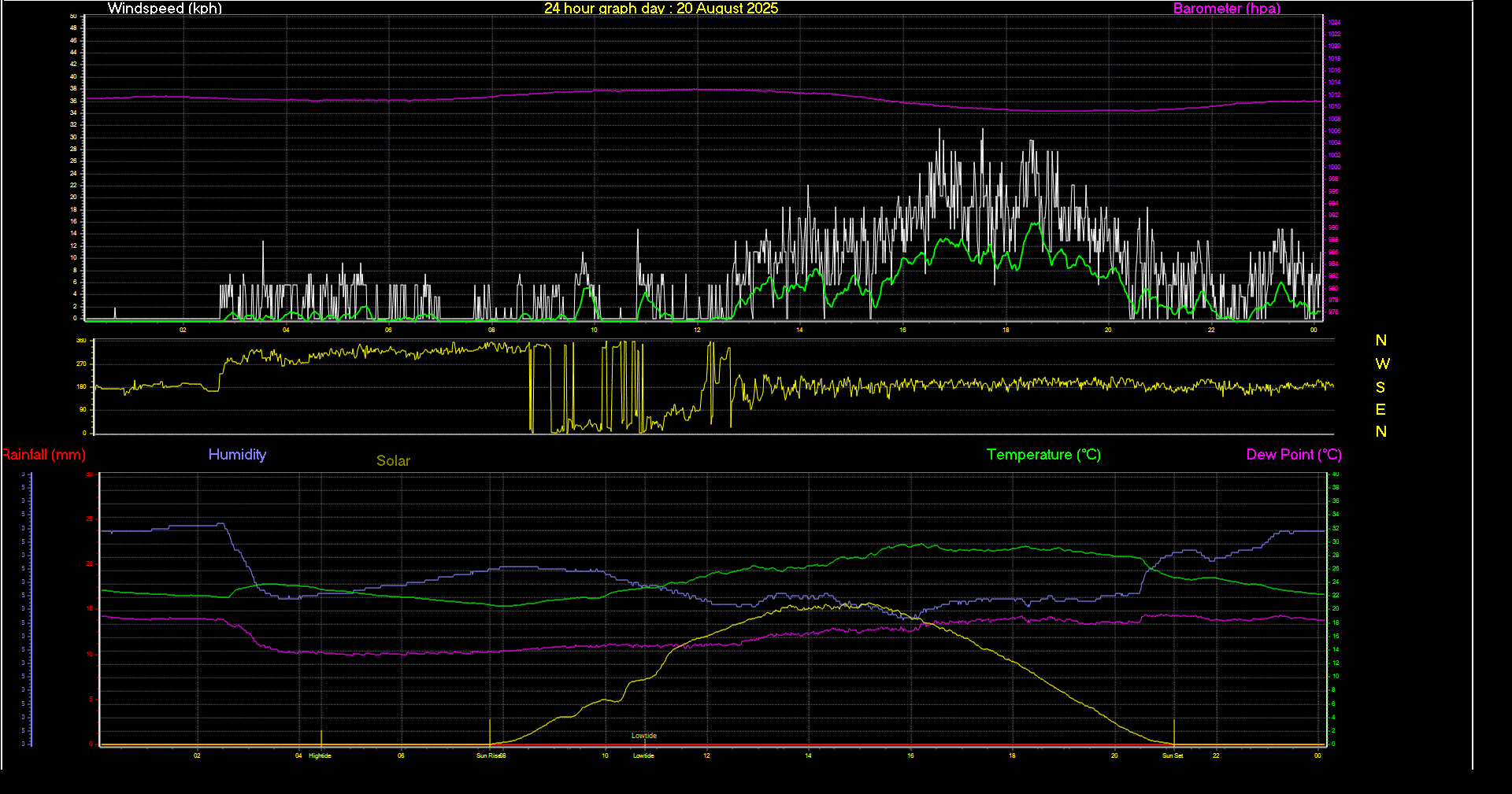
Task: Click the W compass letter
Action: coord(1382,364)
